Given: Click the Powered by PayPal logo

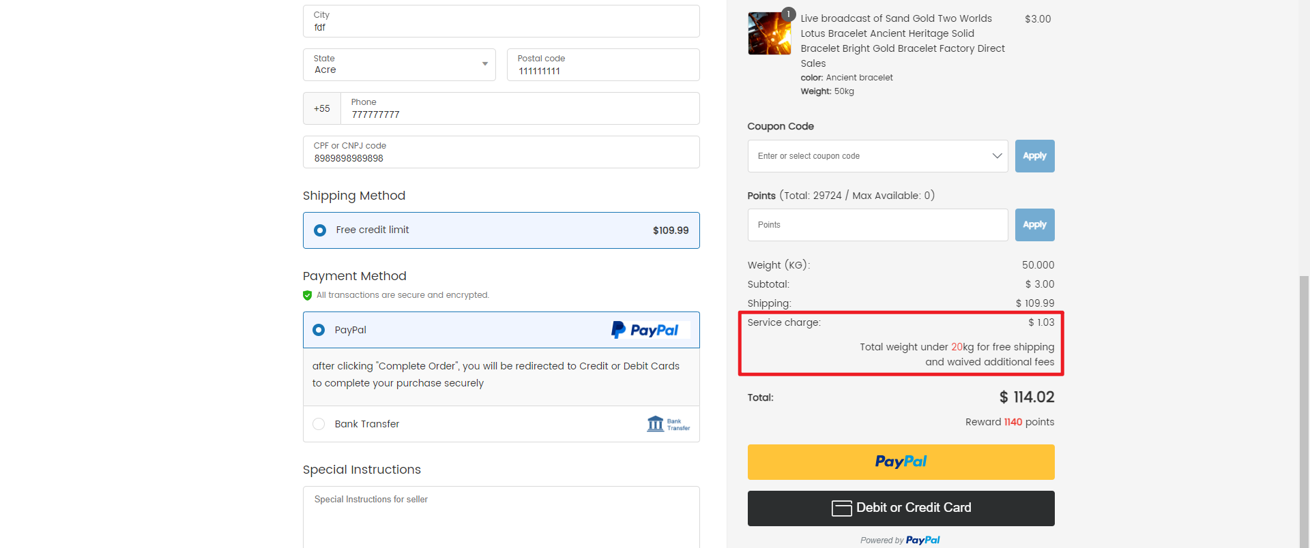Looking at the screenshot, I should [x=922, y=540].
